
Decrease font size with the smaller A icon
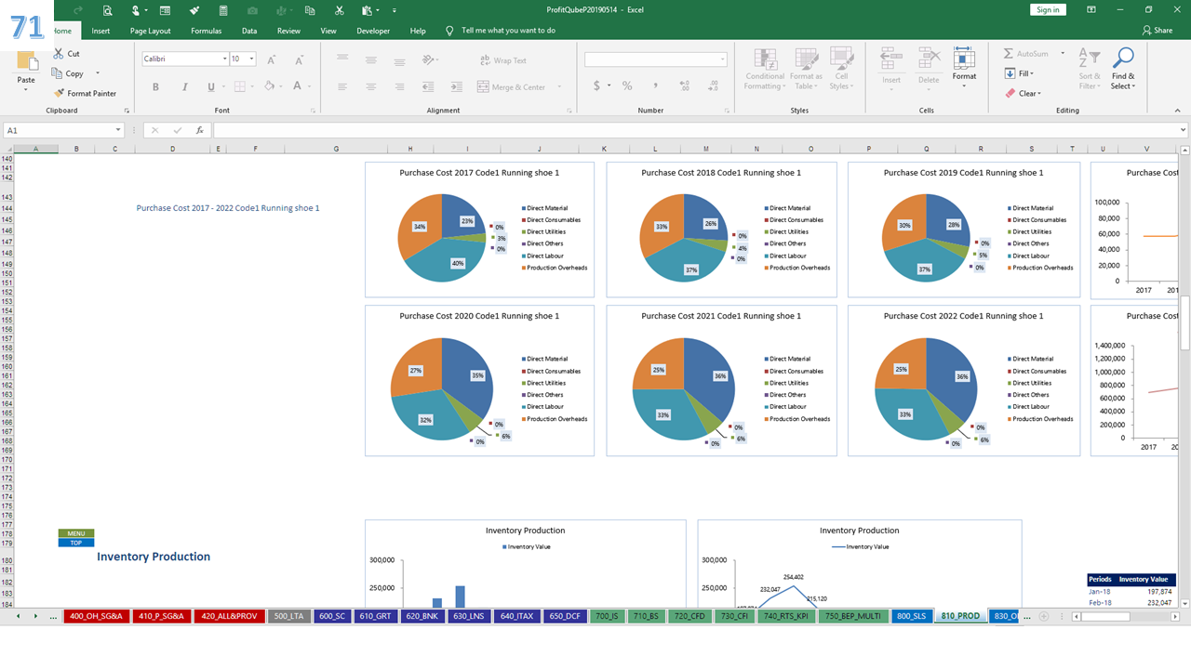point(298,59)
